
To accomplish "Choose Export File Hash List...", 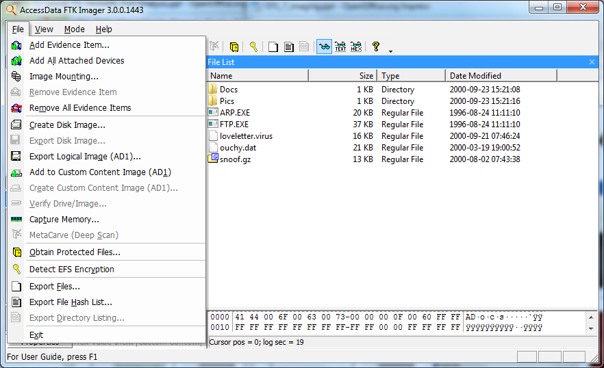I will [71, 302].
